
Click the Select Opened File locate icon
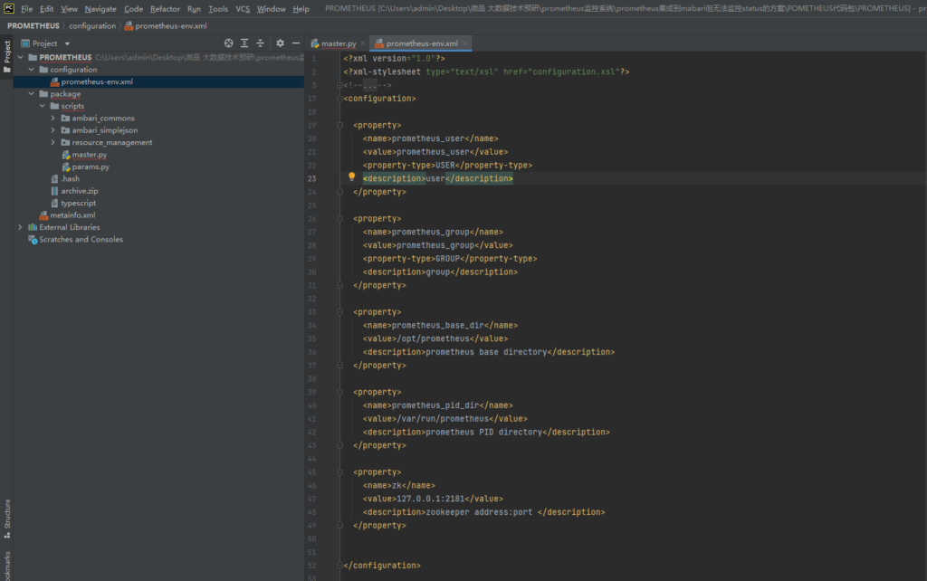228,43
